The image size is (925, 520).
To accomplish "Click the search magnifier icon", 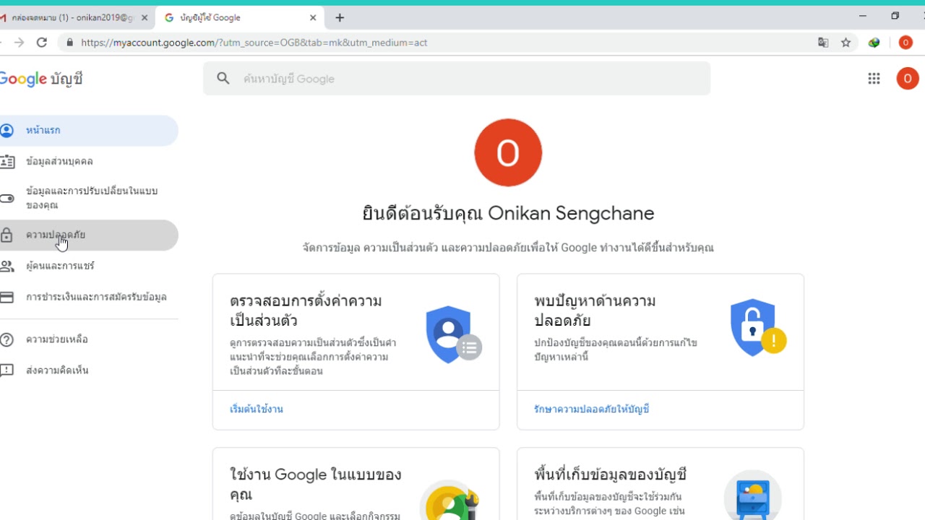I will 223,79.
